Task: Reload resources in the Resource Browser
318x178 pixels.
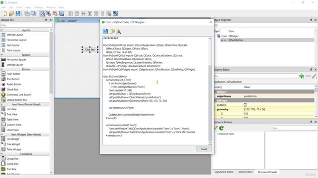Action: coord(221,128)
